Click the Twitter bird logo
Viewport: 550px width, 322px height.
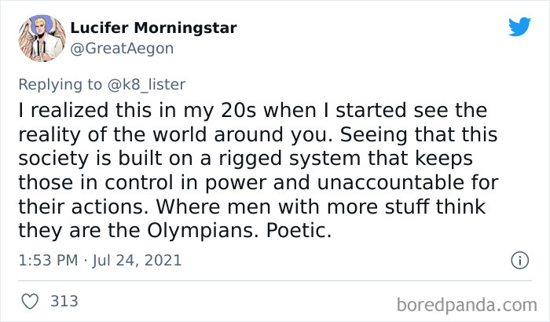pyautogui.click(x=519, y=27)
